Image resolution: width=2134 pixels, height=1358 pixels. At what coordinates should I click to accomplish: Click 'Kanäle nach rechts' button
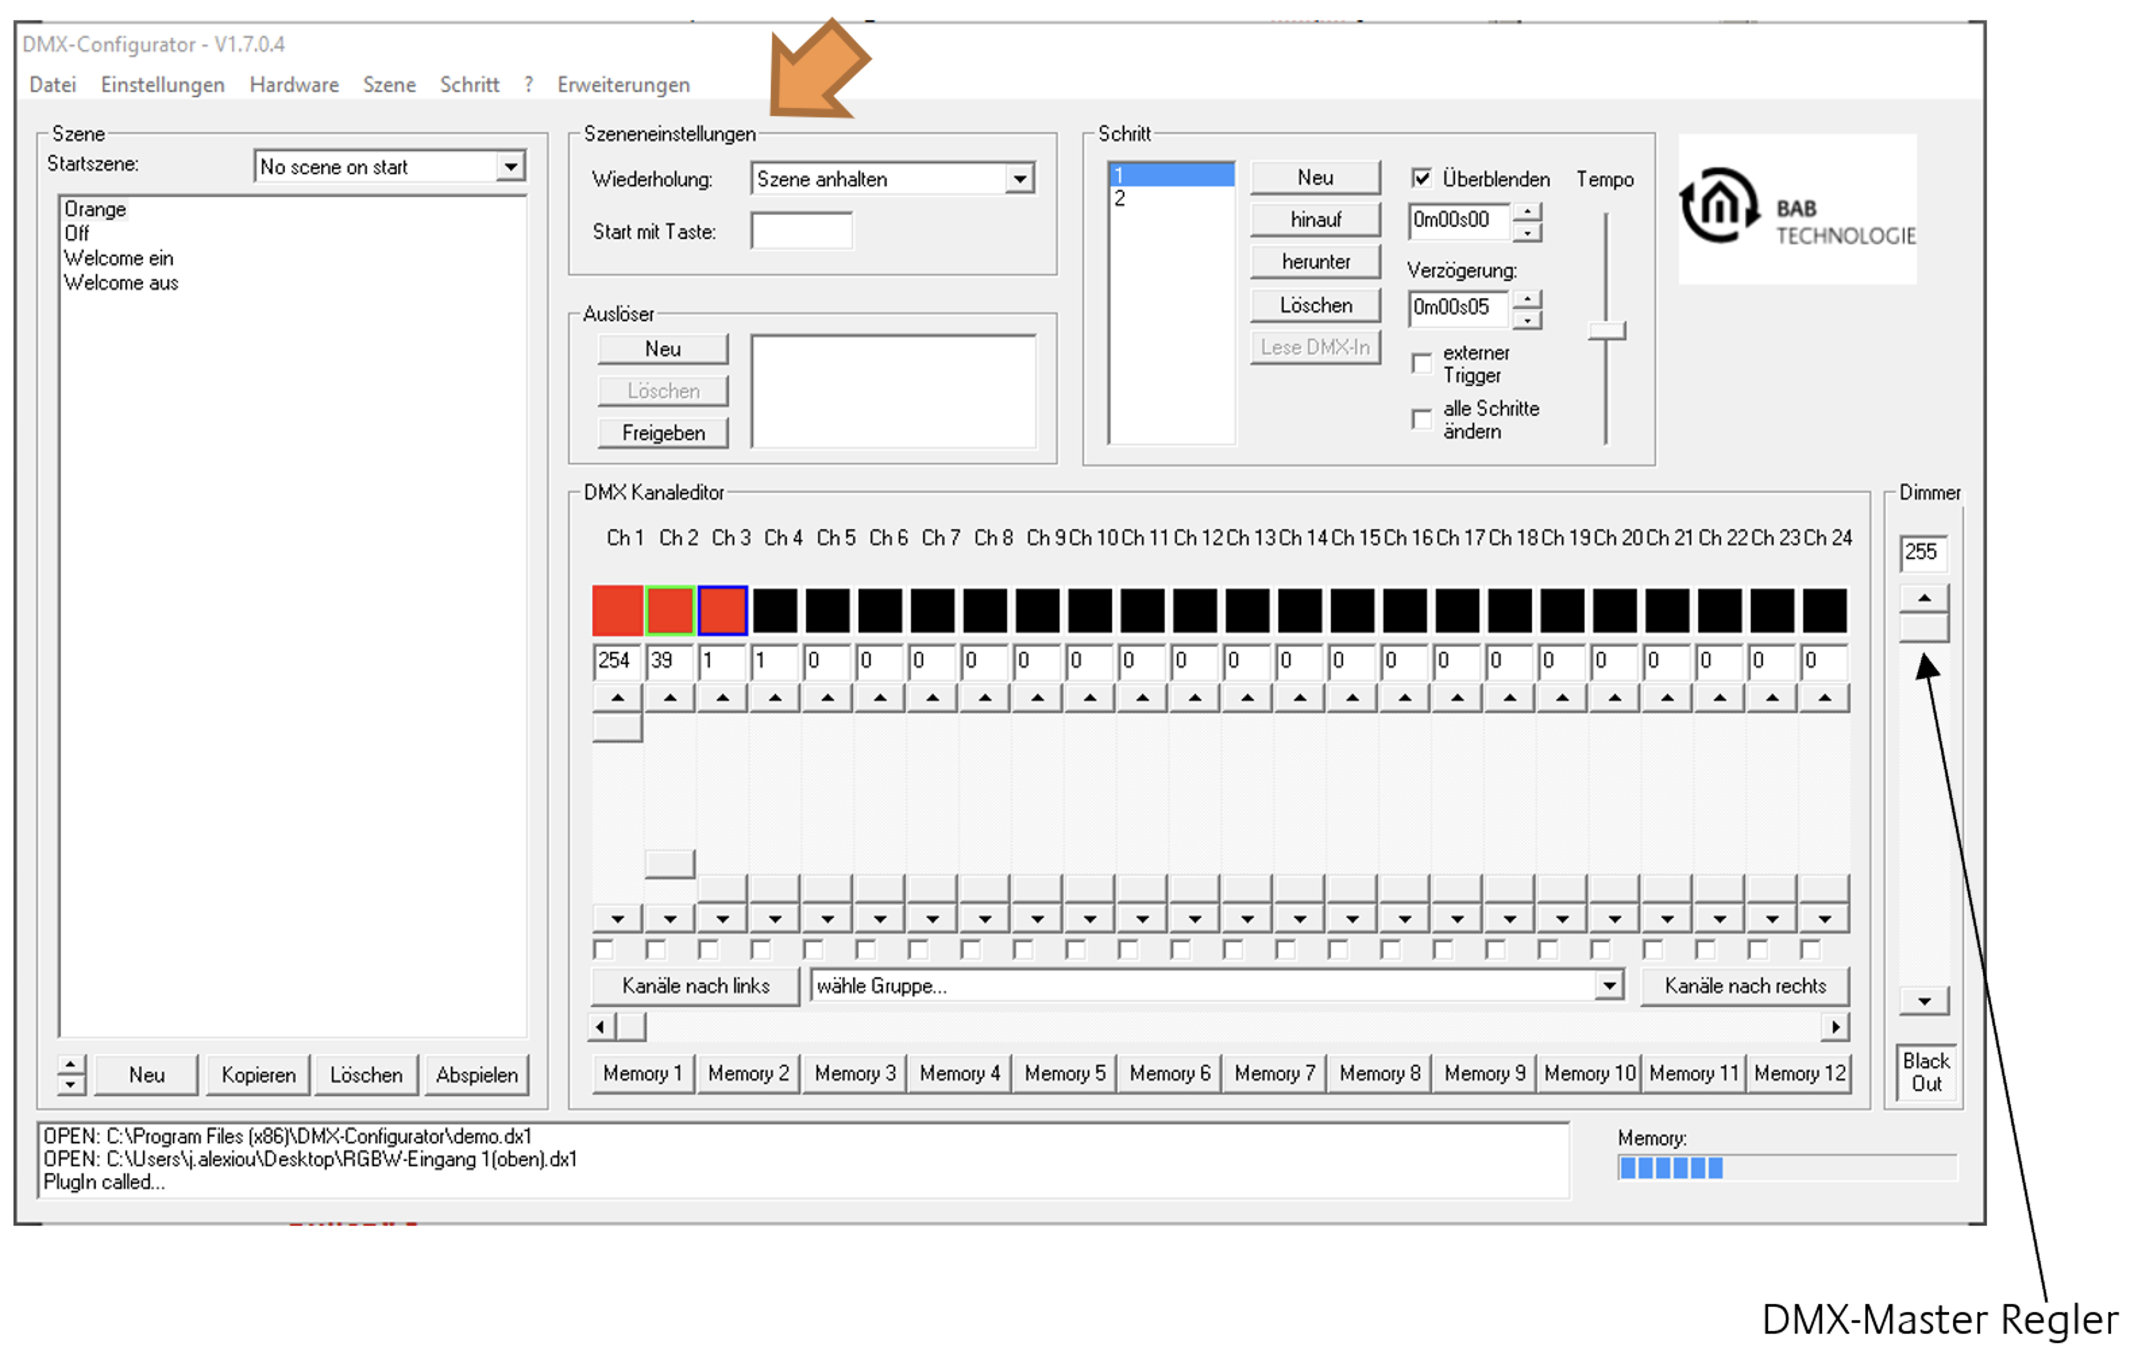pyautogui.click(x=1745, y=985)
